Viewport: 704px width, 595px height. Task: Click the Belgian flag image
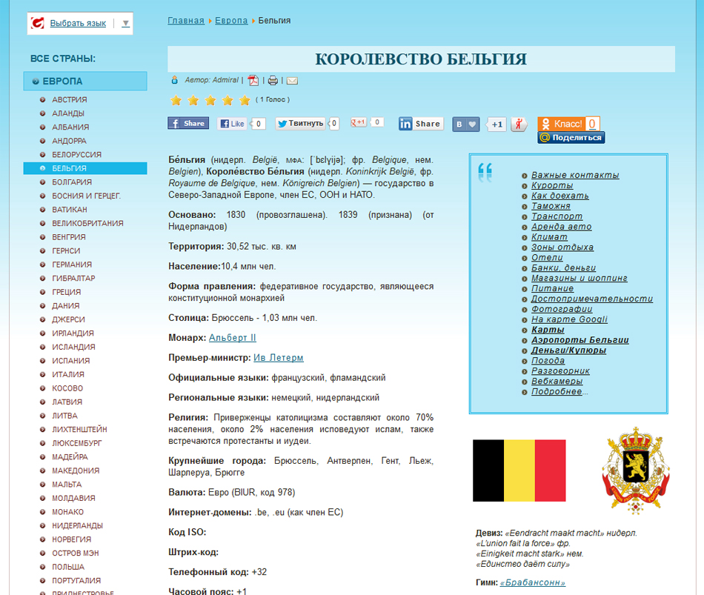click(x=519, y=471)
